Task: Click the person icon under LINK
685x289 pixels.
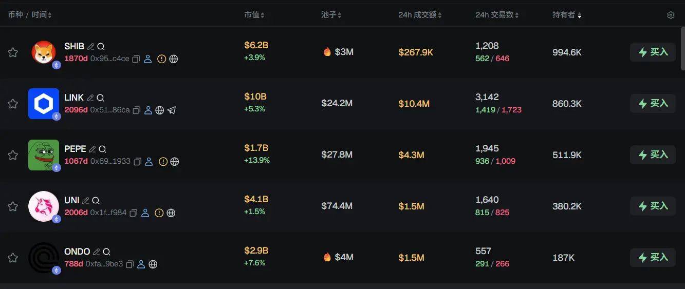Action: coord(148,110)
